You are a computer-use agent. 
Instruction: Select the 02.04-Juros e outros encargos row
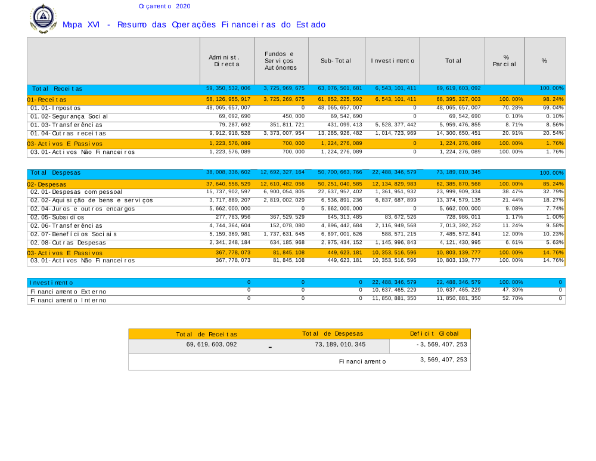pyautogui.click(x=82, y=209)
